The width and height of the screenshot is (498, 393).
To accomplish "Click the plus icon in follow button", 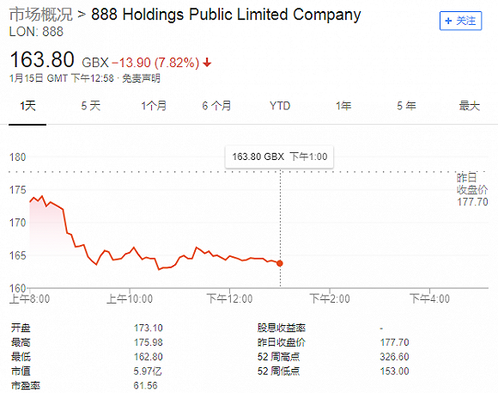I will 448,21.
